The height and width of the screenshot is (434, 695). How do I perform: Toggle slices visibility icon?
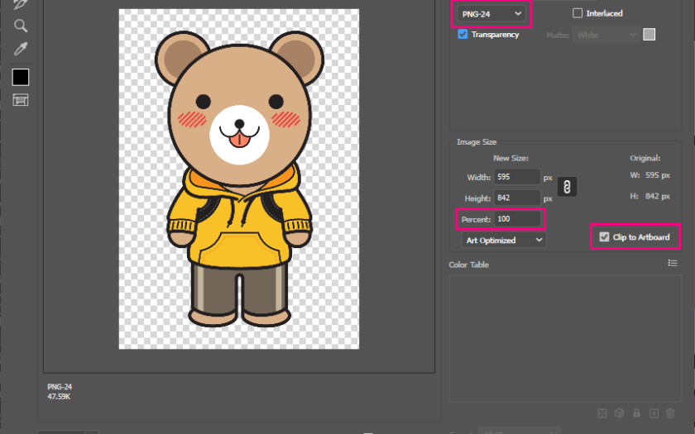click(21, 100)
